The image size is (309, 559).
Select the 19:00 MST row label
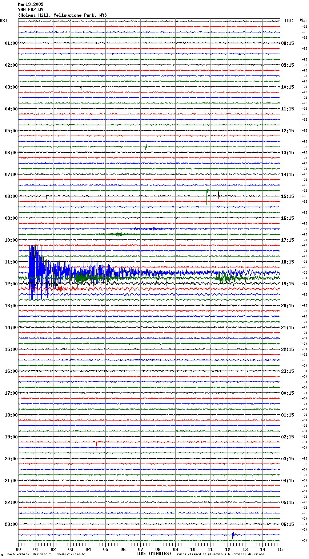(x=11, y=437)
